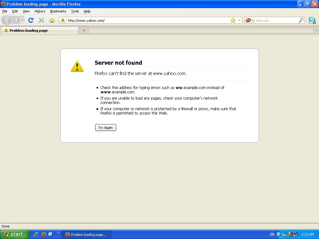The height and width of the screenshot is (239, 319).
Task: Click the search magnifier icon
Action: click(301, 20)
